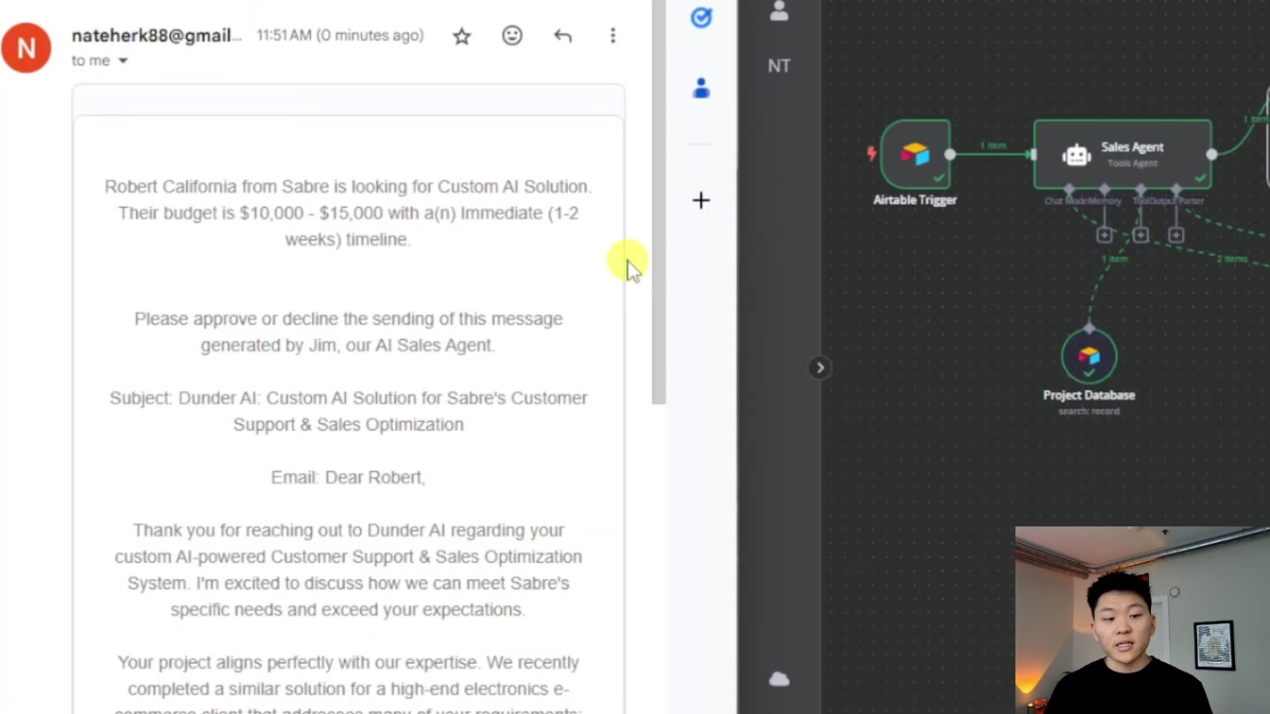Image resolution: width=1270 pixels, height=714 pixels.
Task: Select the Airtable Trigger node
Action: 915,153
